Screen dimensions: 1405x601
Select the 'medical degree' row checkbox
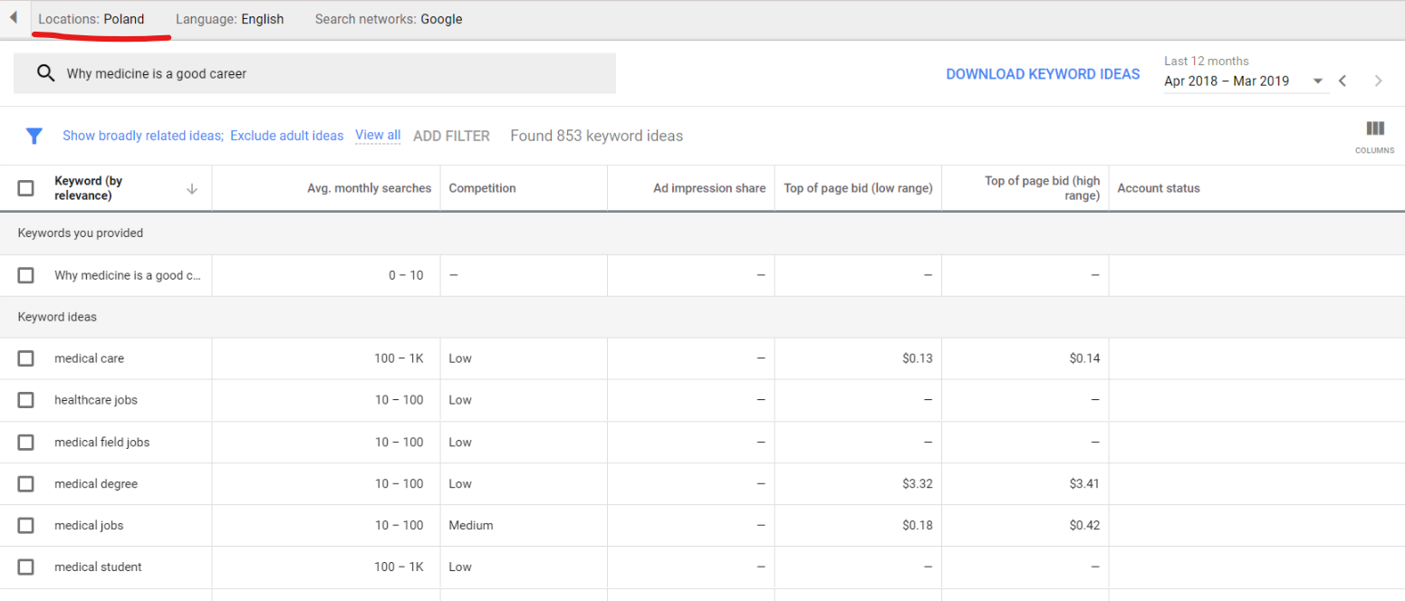pyautogui.click(x=26, y=483)
